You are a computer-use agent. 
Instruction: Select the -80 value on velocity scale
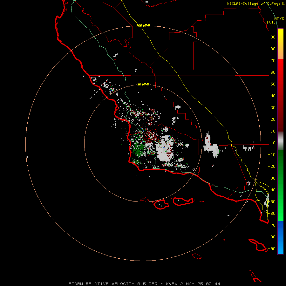tap(272, 237)
